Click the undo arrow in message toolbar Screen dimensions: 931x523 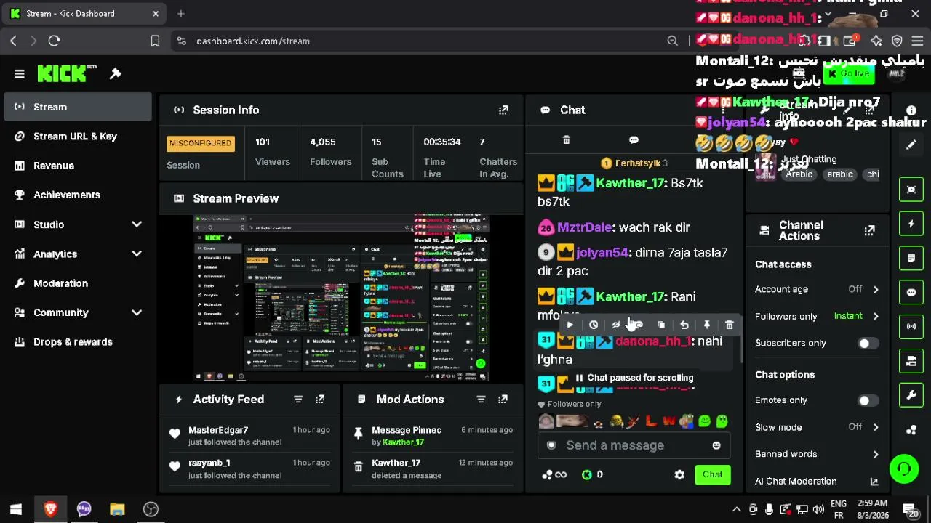click(684, 325)
